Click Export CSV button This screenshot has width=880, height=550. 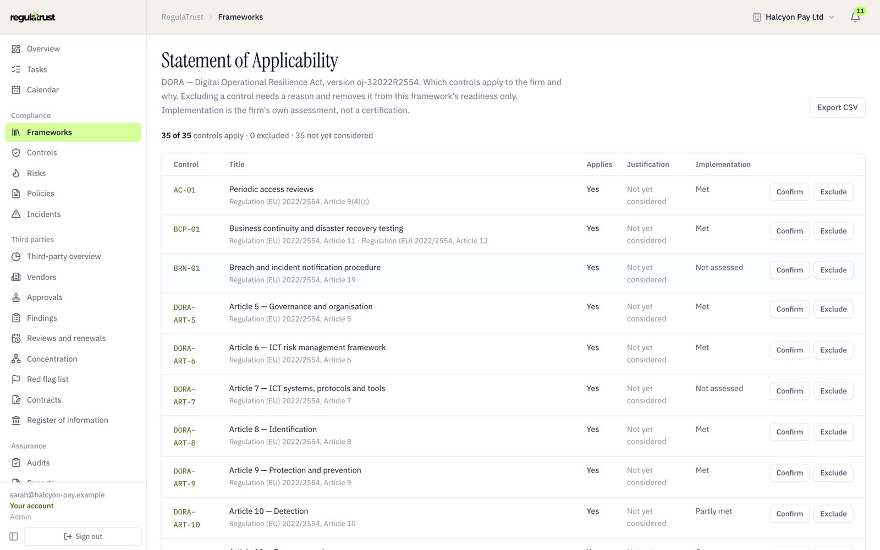point(837,107)
